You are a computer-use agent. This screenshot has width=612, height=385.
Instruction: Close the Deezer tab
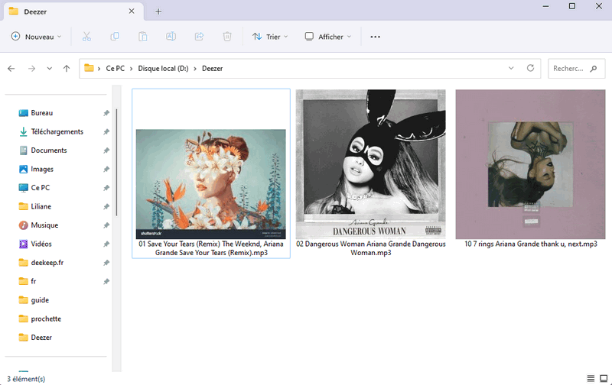point(132,11)
